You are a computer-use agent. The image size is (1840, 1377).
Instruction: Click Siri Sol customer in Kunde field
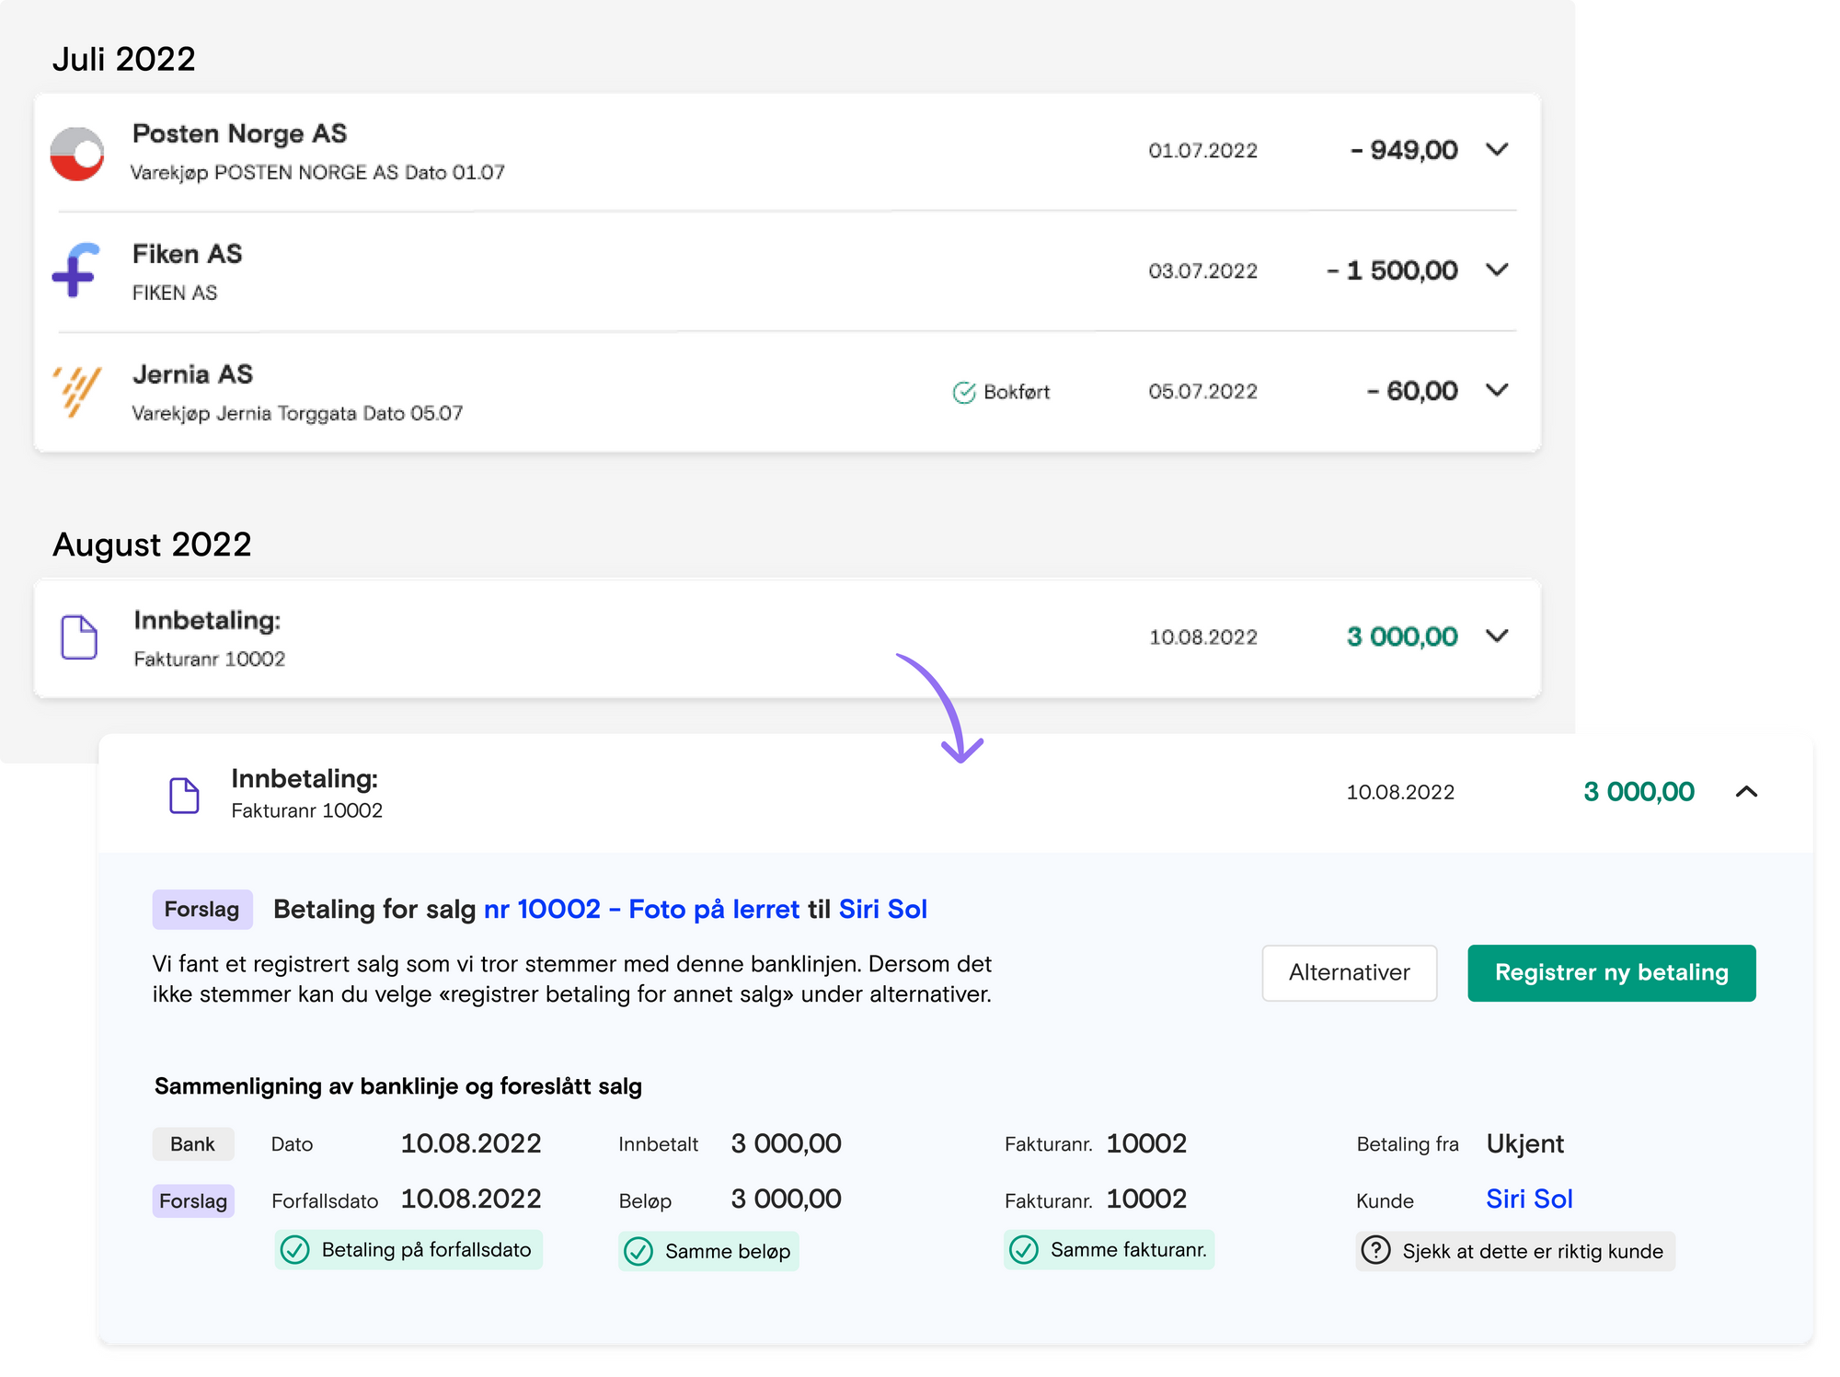1529,1199
